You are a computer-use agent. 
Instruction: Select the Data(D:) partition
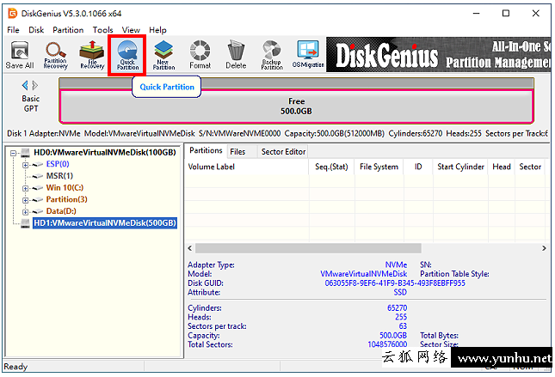(61, 211)
